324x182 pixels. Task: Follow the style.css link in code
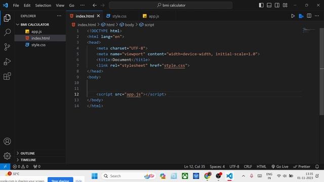(x=174, y=65)
